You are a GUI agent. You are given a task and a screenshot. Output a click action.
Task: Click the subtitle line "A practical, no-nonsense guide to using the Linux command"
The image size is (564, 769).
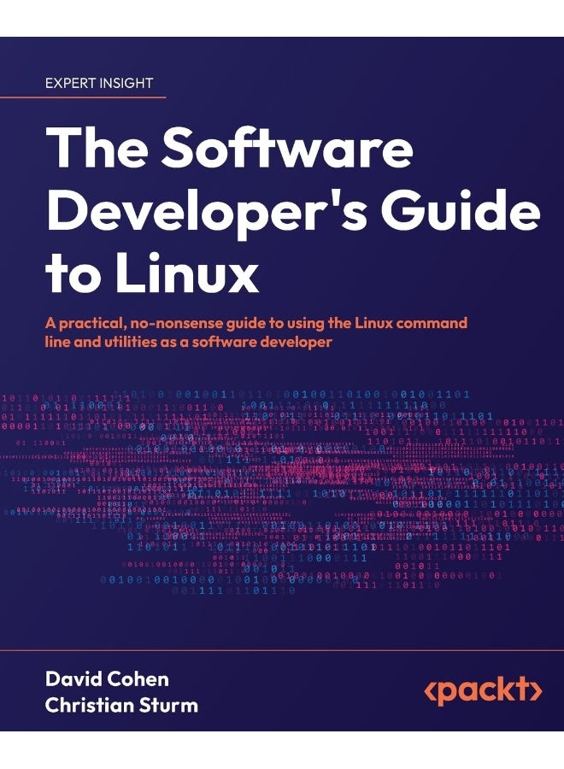256,324
